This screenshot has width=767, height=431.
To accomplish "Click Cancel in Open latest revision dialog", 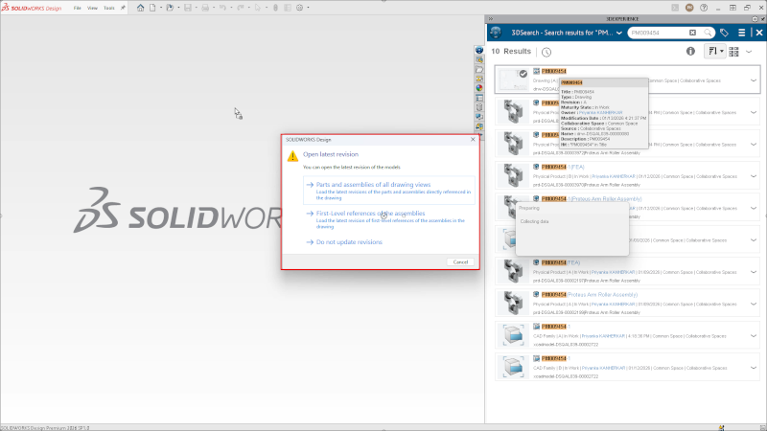I will coord(460,261).
